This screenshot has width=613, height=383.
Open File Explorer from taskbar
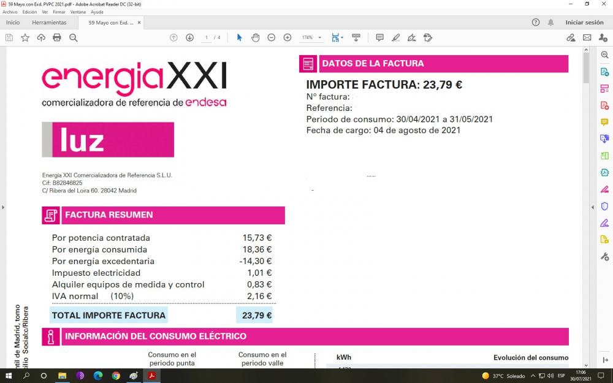(62, 376)
